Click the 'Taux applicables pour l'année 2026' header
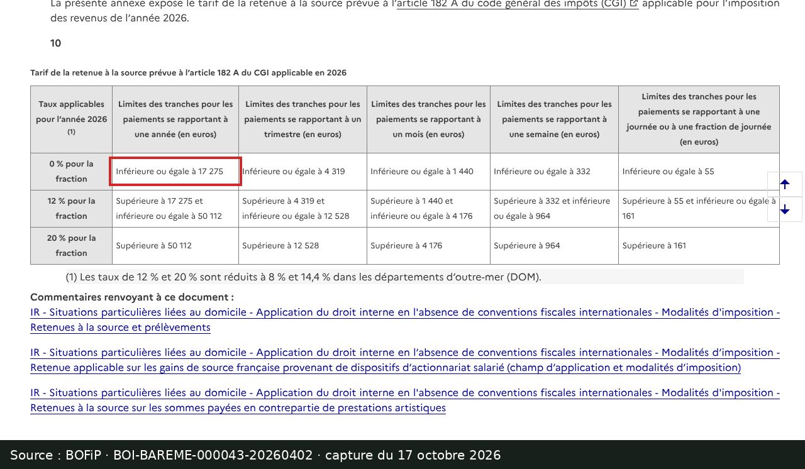Viewport: 805px width, 469px height. pos(71,119)
